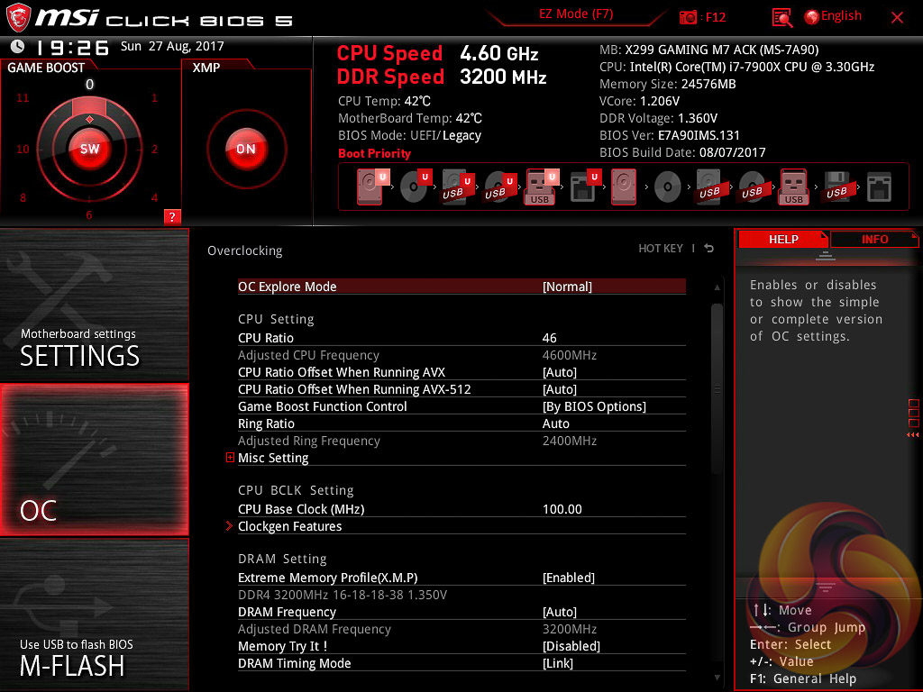
Task: Edit the CPU Ratio value 46
Action: coord(549,339)
